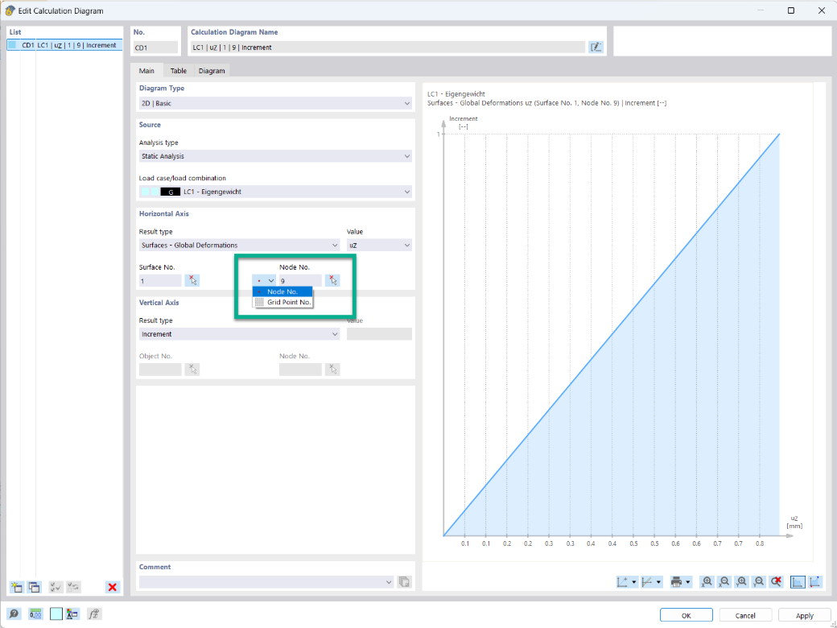Image resolution: width=837 pixels, height=628 pixels.
Task: Zoom in on Y axis
Action: (741, 582)
